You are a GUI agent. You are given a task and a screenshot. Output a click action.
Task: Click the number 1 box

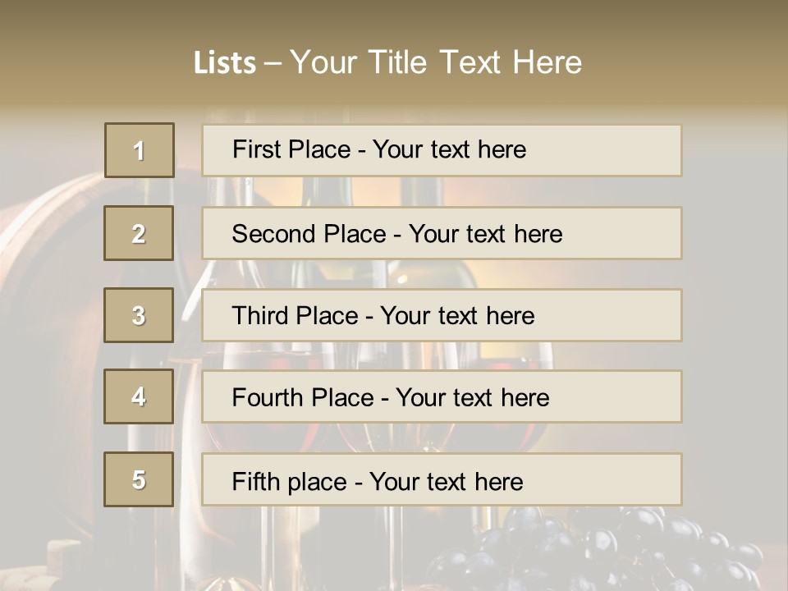tap(140, 150)
